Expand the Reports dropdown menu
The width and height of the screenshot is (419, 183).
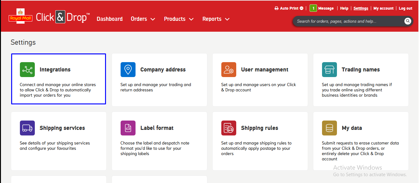(x=216, y=19)
